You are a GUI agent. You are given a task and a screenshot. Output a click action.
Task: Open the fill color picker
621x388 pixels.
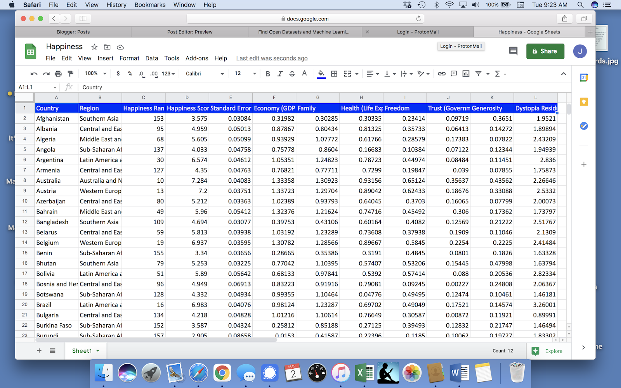(321, 74)
